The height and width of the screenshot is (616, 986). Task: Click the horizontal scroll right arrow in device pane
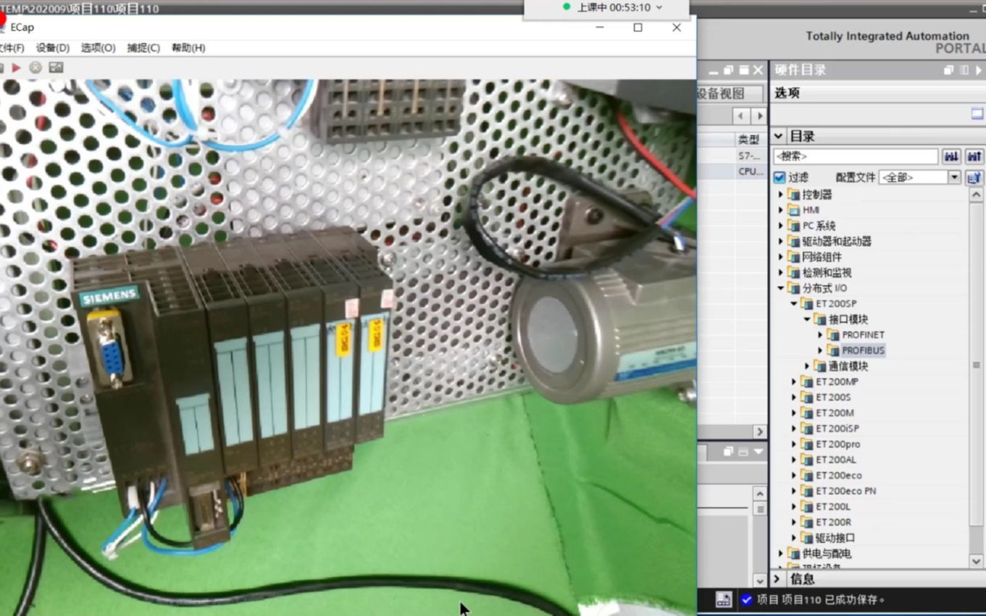759,431
